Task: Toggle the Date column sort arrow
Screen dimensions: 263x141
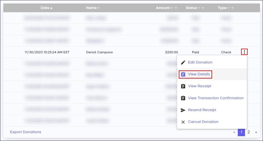Action: click(51, 8)
